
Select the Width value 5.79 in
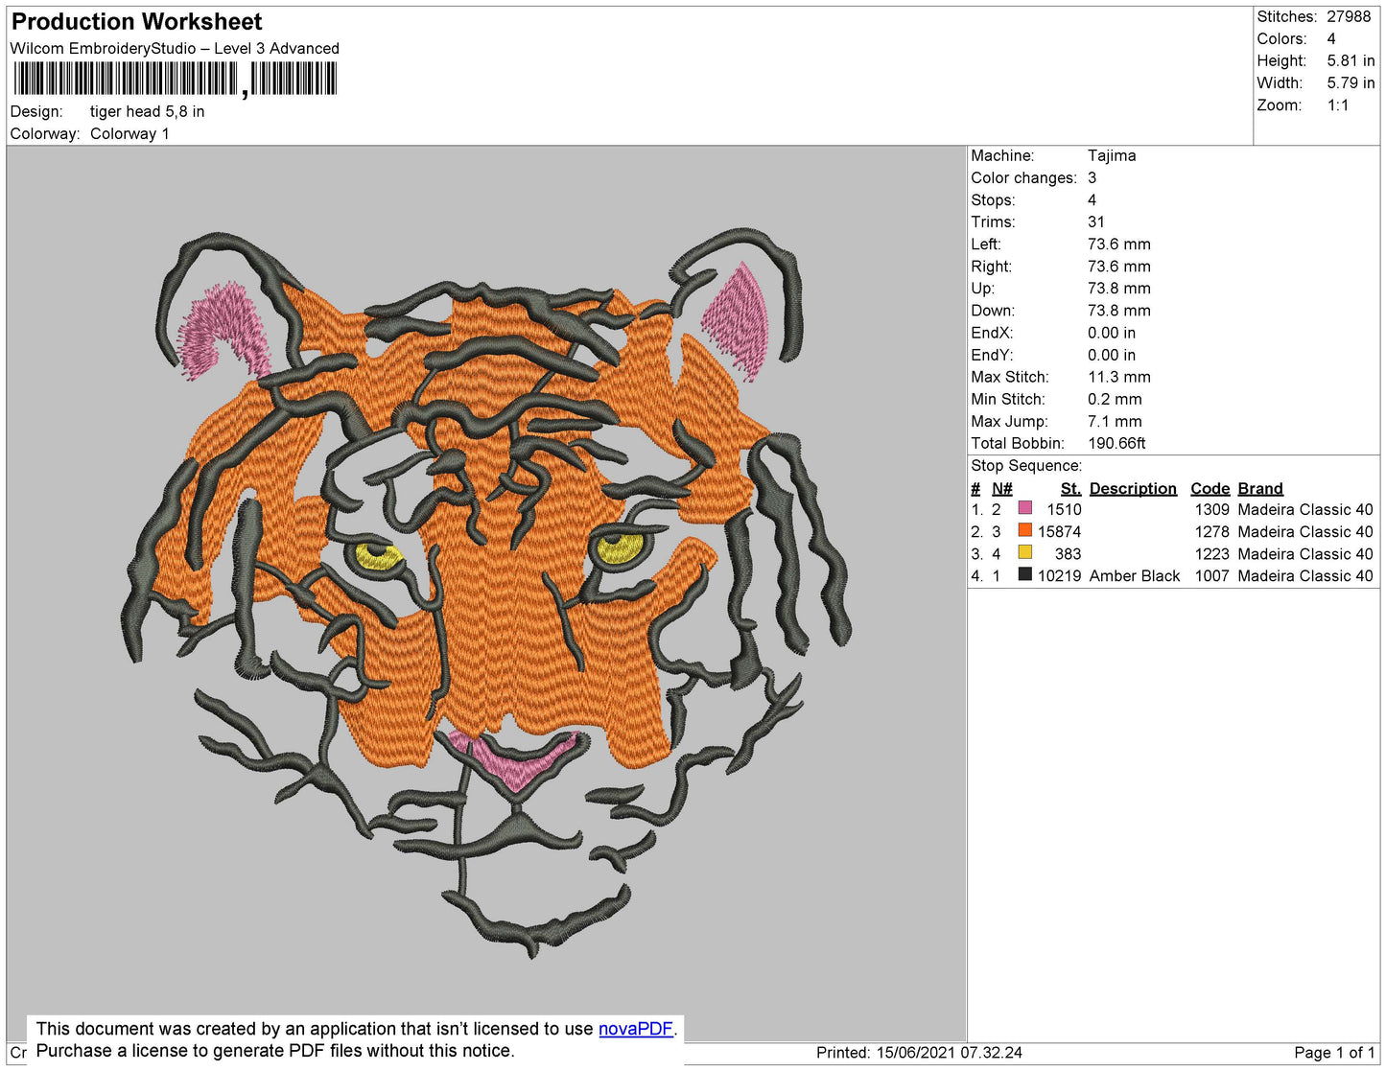[1351, 82]
